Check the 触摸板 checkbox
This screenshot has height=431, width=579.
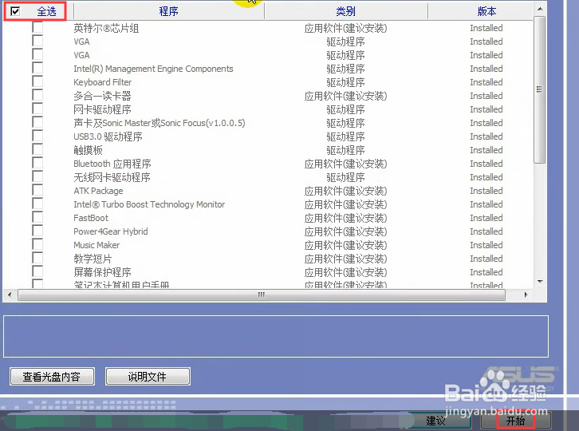tap(37, 149)
